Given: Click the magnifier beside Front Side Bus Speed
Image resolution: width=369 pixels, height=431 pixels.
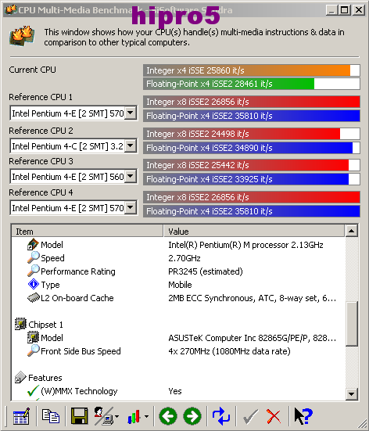Looking at the screenshot, I should click(x=34, y=350).
